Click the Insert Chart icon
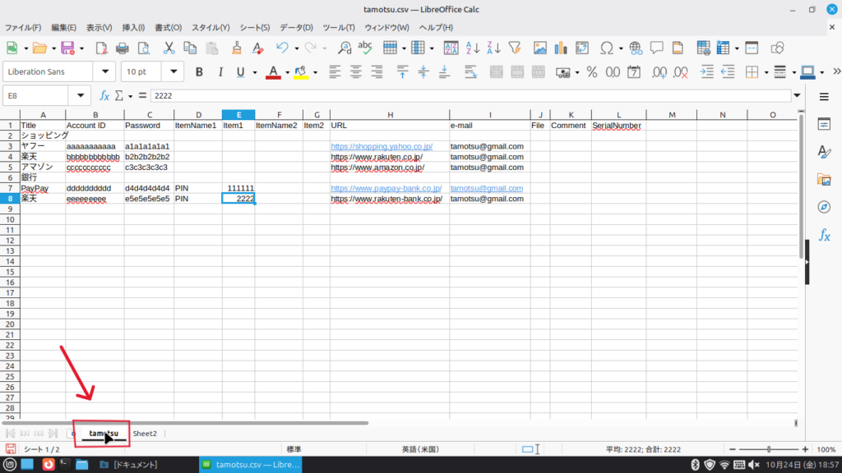This screenshot has height=473, width=842. pyautogui.click(x=561, y=48)
